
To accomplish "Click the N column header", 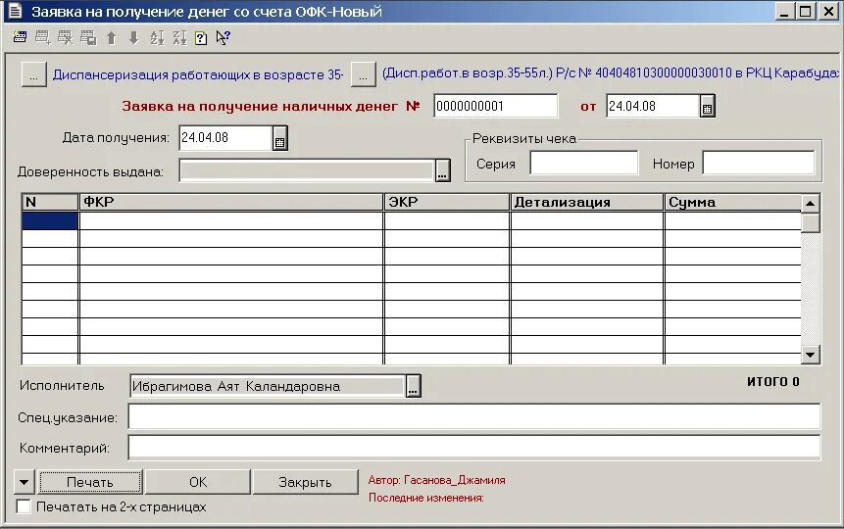I will click(x=50, y=203).
